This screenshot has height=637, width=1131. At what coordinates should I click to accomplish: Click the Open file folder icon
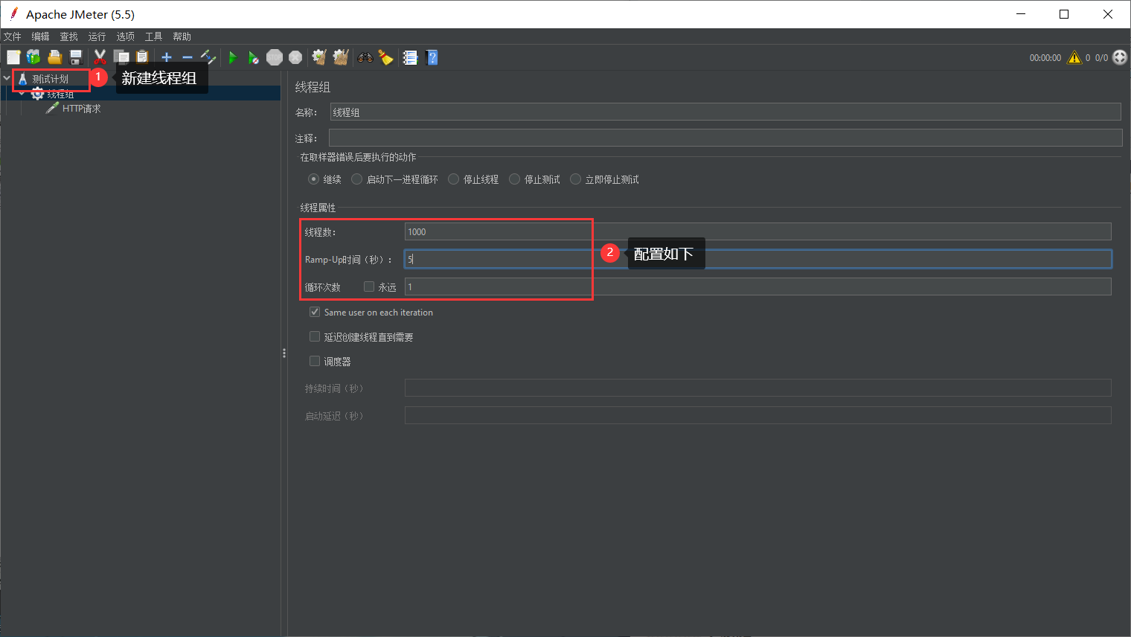(x=54, y=57)
